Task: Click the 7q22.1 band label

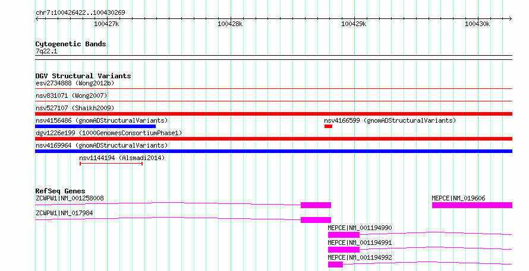Action: (46, 51)
